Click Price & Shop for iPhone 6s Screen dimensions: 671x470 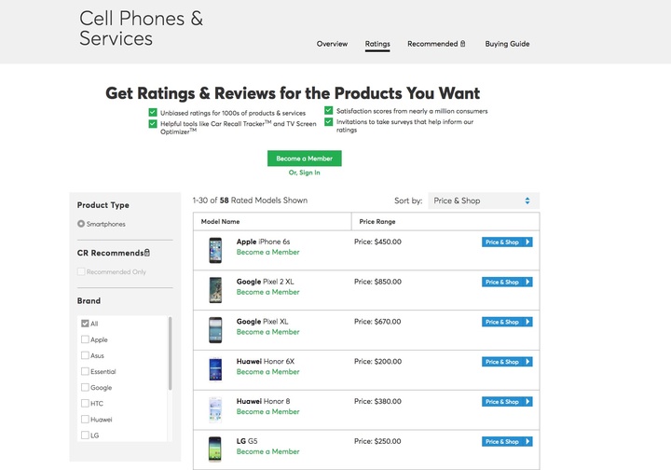click(x=507, y=242)
